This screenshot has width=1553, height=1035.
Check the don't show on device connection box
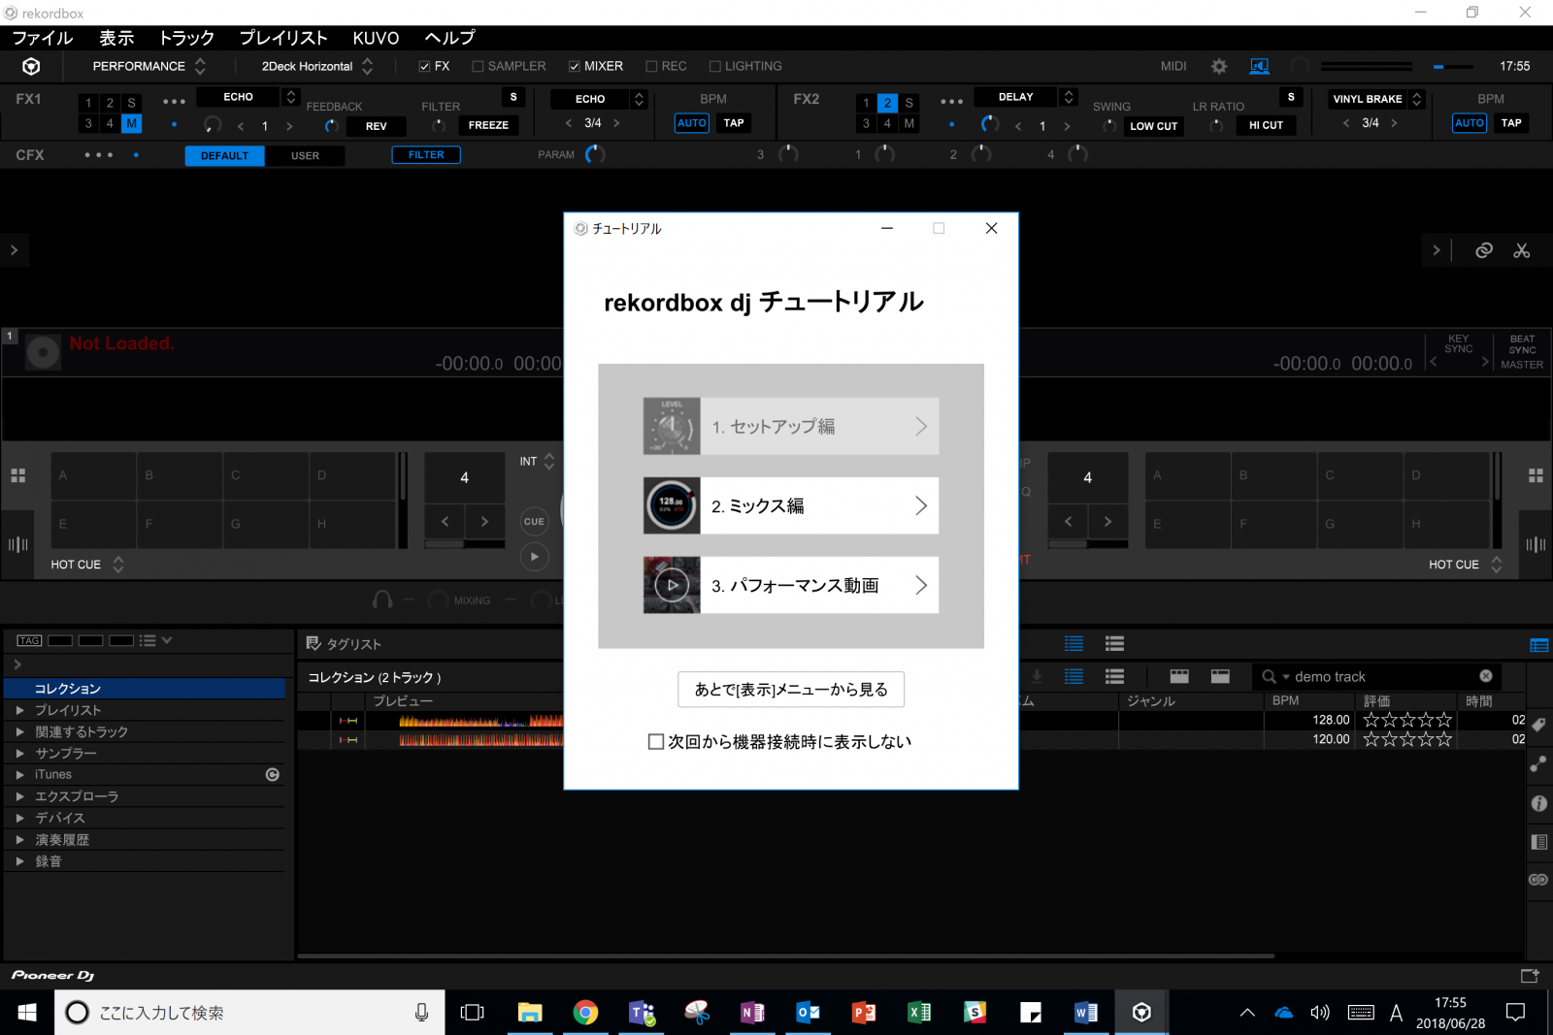656,741
